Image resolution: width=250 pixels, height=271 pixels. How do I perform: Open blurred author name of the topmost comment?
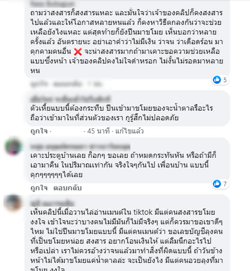[52, 4]
